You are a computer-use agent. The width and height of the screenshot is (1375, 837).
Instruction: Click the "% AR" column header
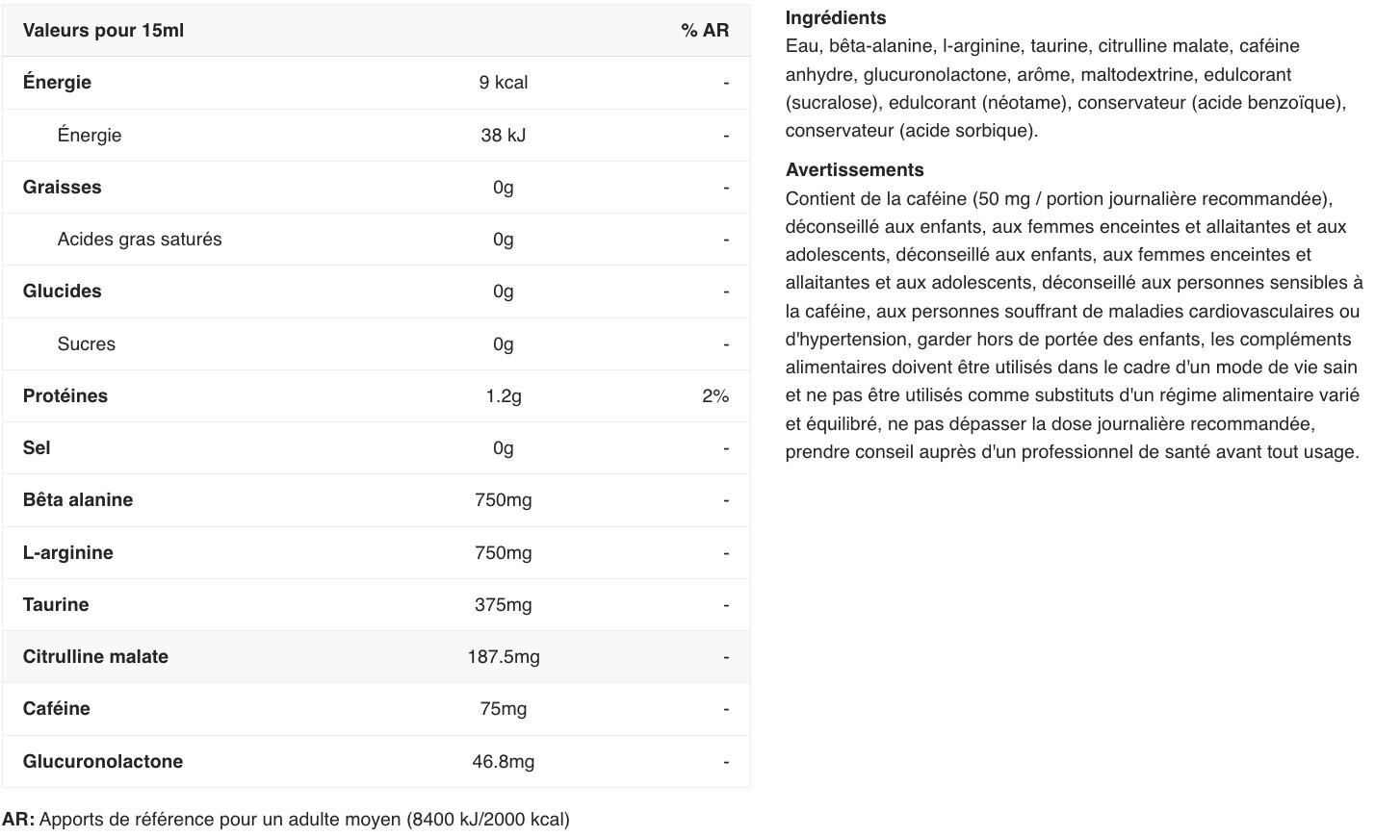pos(704,31)
